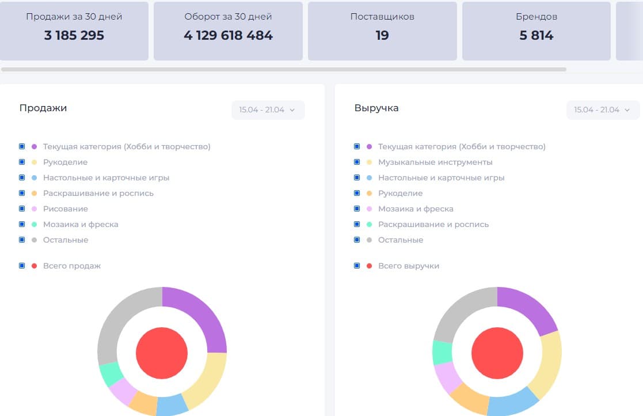This screenshot has width=643, height=416.
Task: Toggle the Рукоделие checkbox in the Выручка legend
Action: 357,193
